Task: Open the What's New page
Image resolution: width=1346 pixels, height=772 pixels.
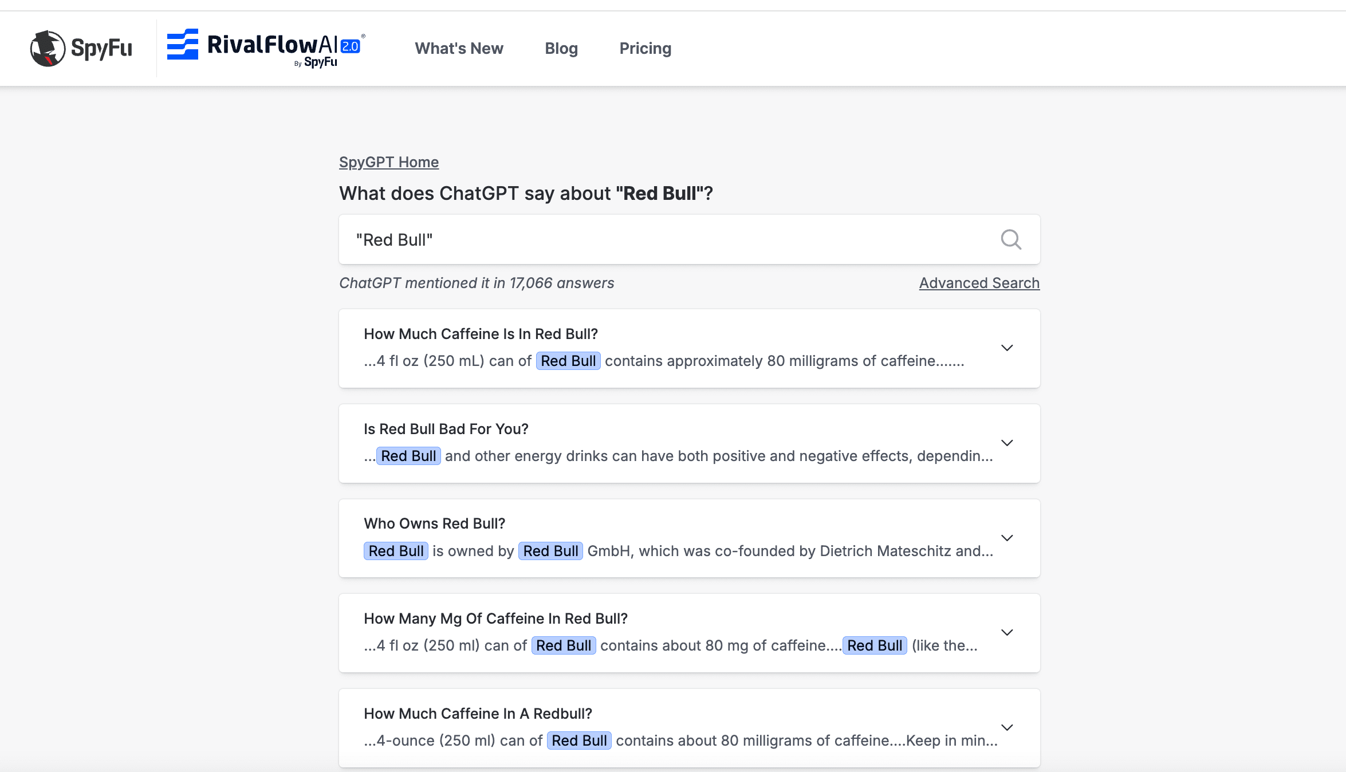Action: tap(459, 48)
